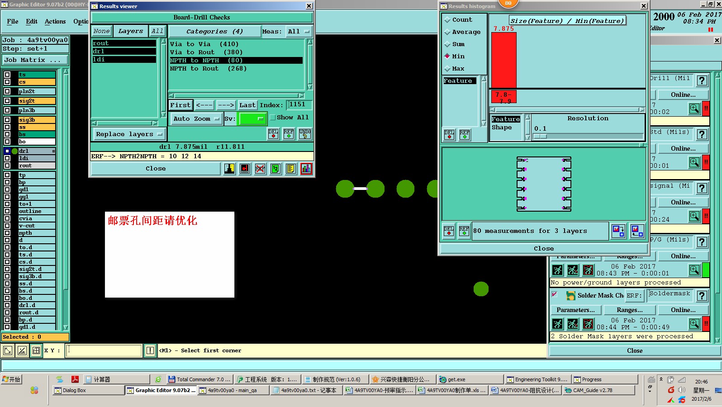Click second runner icon in Solder Mask row

click(573, 324)
